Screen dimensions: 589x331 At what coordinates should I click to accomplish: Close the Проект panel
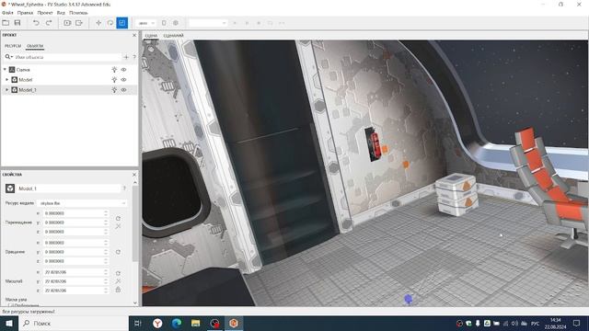[x=134, y=35]
